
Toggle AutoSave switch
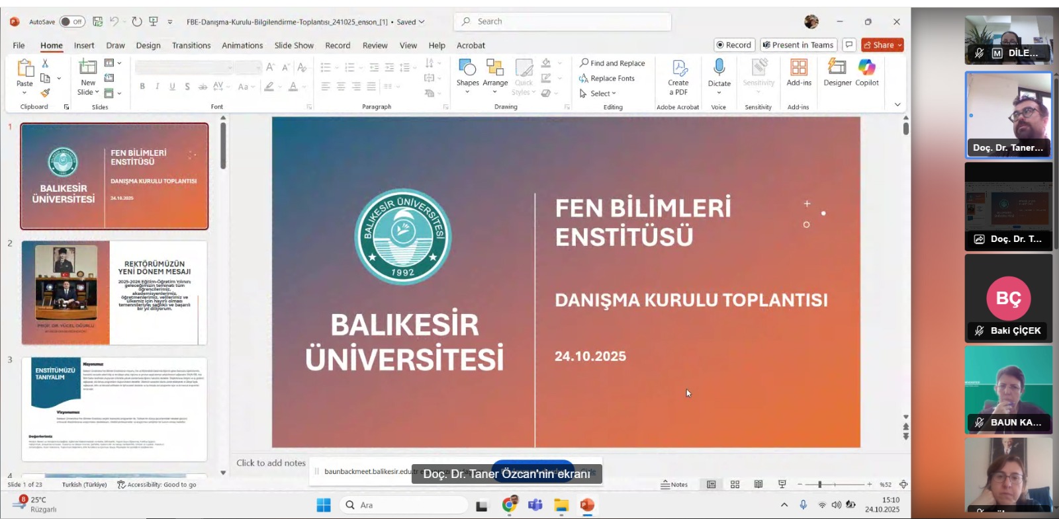(x=72, y=22)
